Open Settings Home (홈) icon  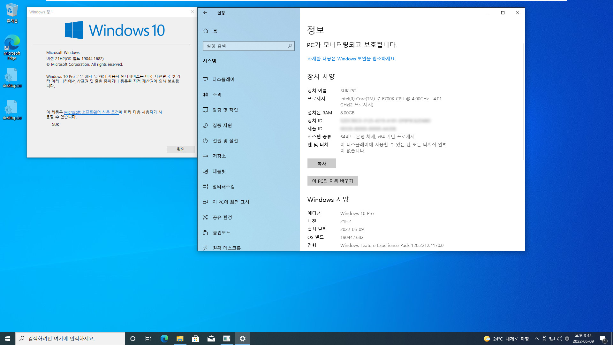click(x=206, y=31)
